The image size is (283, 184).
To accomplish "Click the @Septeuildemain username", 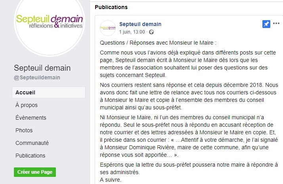I will click(x=37, y=77).
